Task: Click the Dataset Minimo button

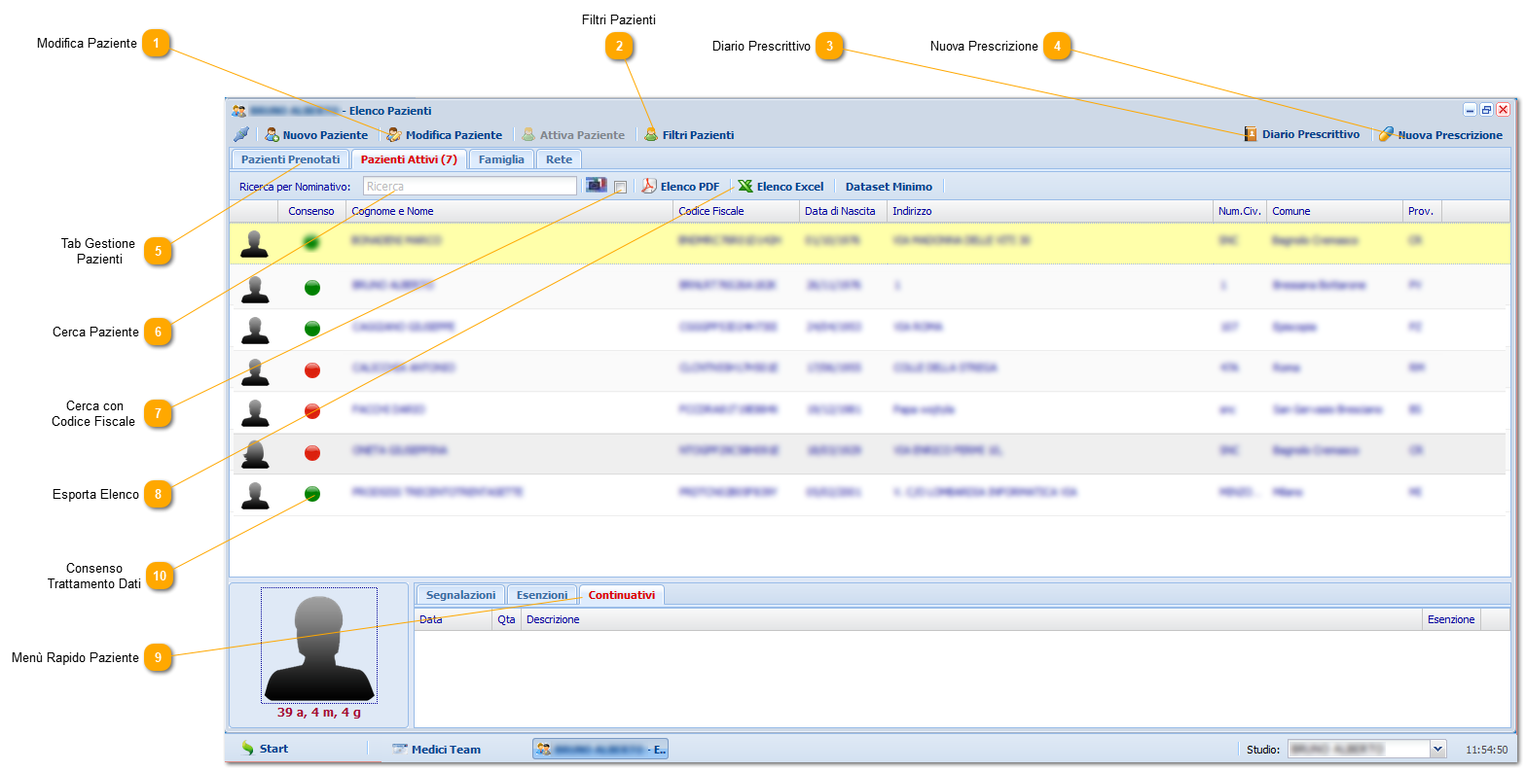Action: [889, 187]
